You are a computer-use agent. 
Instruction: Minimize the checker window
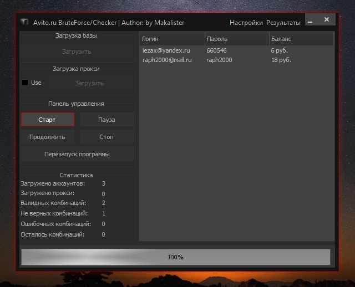coord(310,22)
